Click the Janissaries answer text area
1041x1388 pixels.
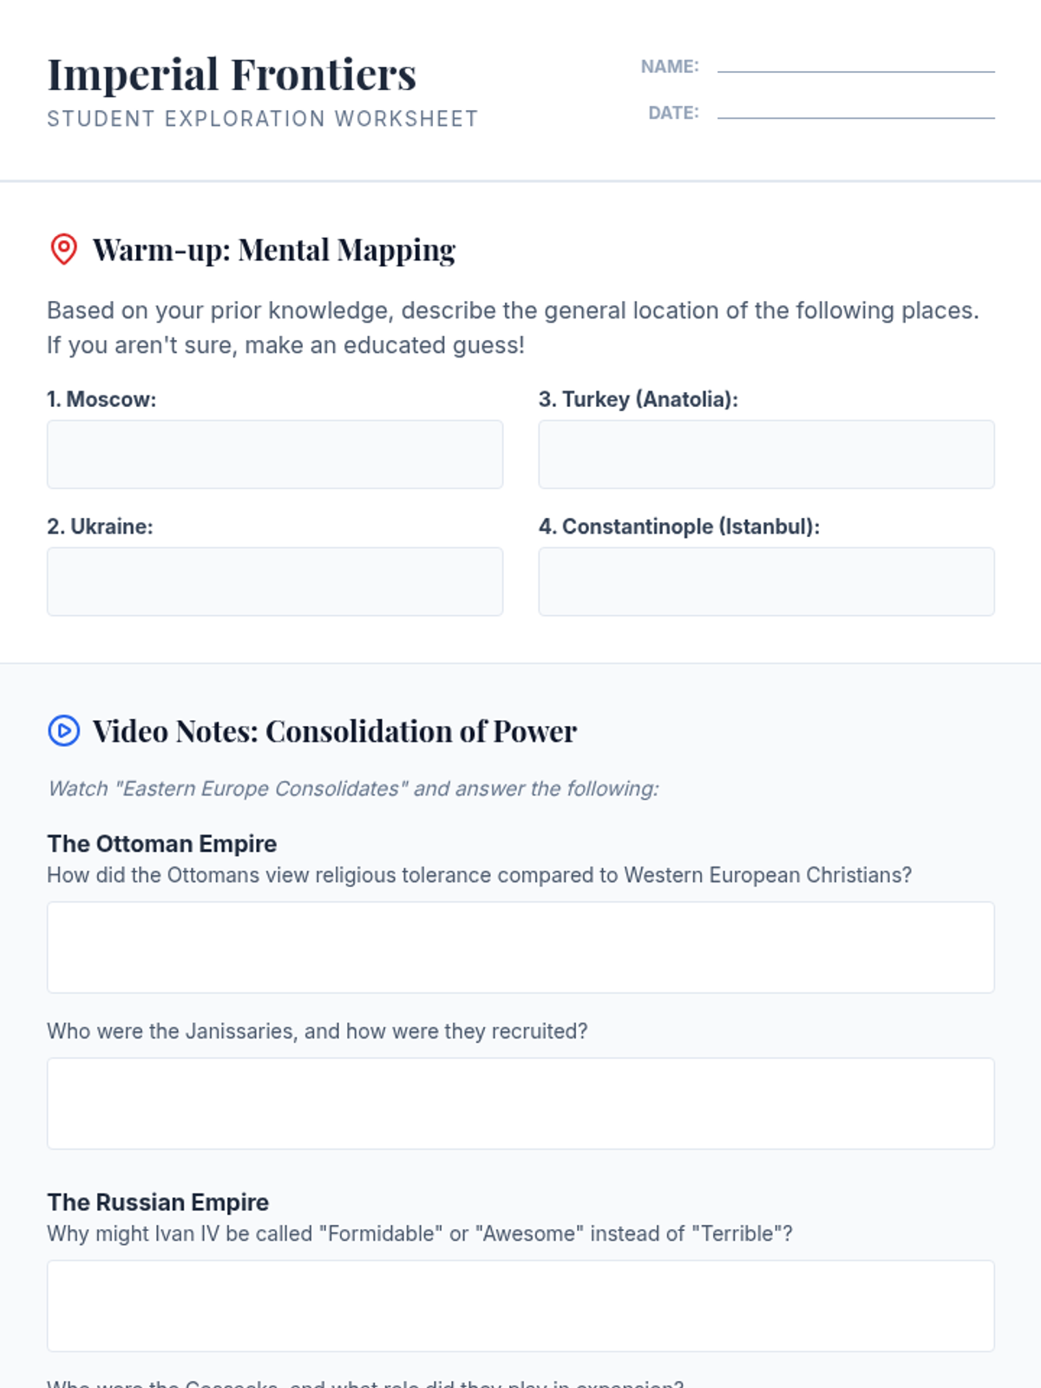(x=520, y=1103)
